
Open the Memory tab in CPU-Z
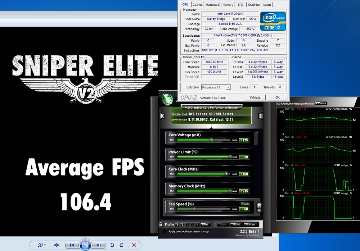[228, 5]
